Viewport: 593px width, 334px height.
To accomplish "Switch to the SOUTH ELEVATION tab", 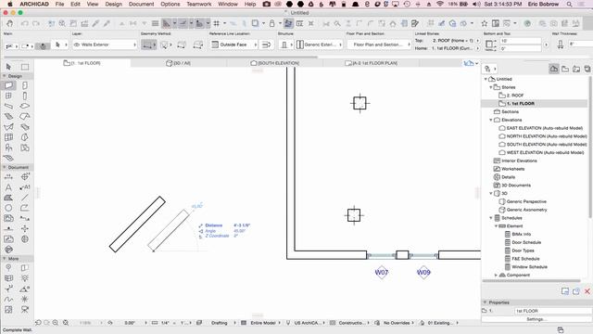I will coord(275,63).
